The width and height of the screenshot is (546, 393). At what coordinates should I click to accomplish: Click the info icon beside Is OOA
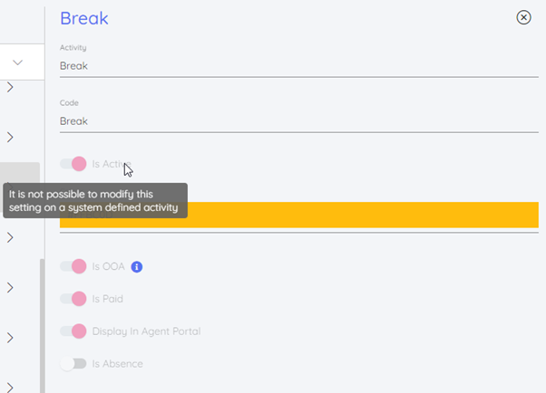tap(137, 267)
